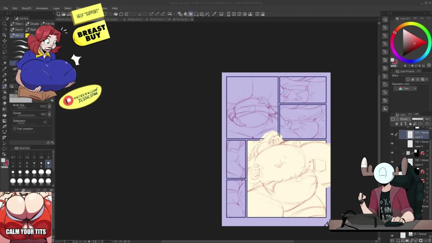Click the canvas horizontal scrollbar
Image resolution: width=432 pixels, height=243 pixels.
pos(227,241)
